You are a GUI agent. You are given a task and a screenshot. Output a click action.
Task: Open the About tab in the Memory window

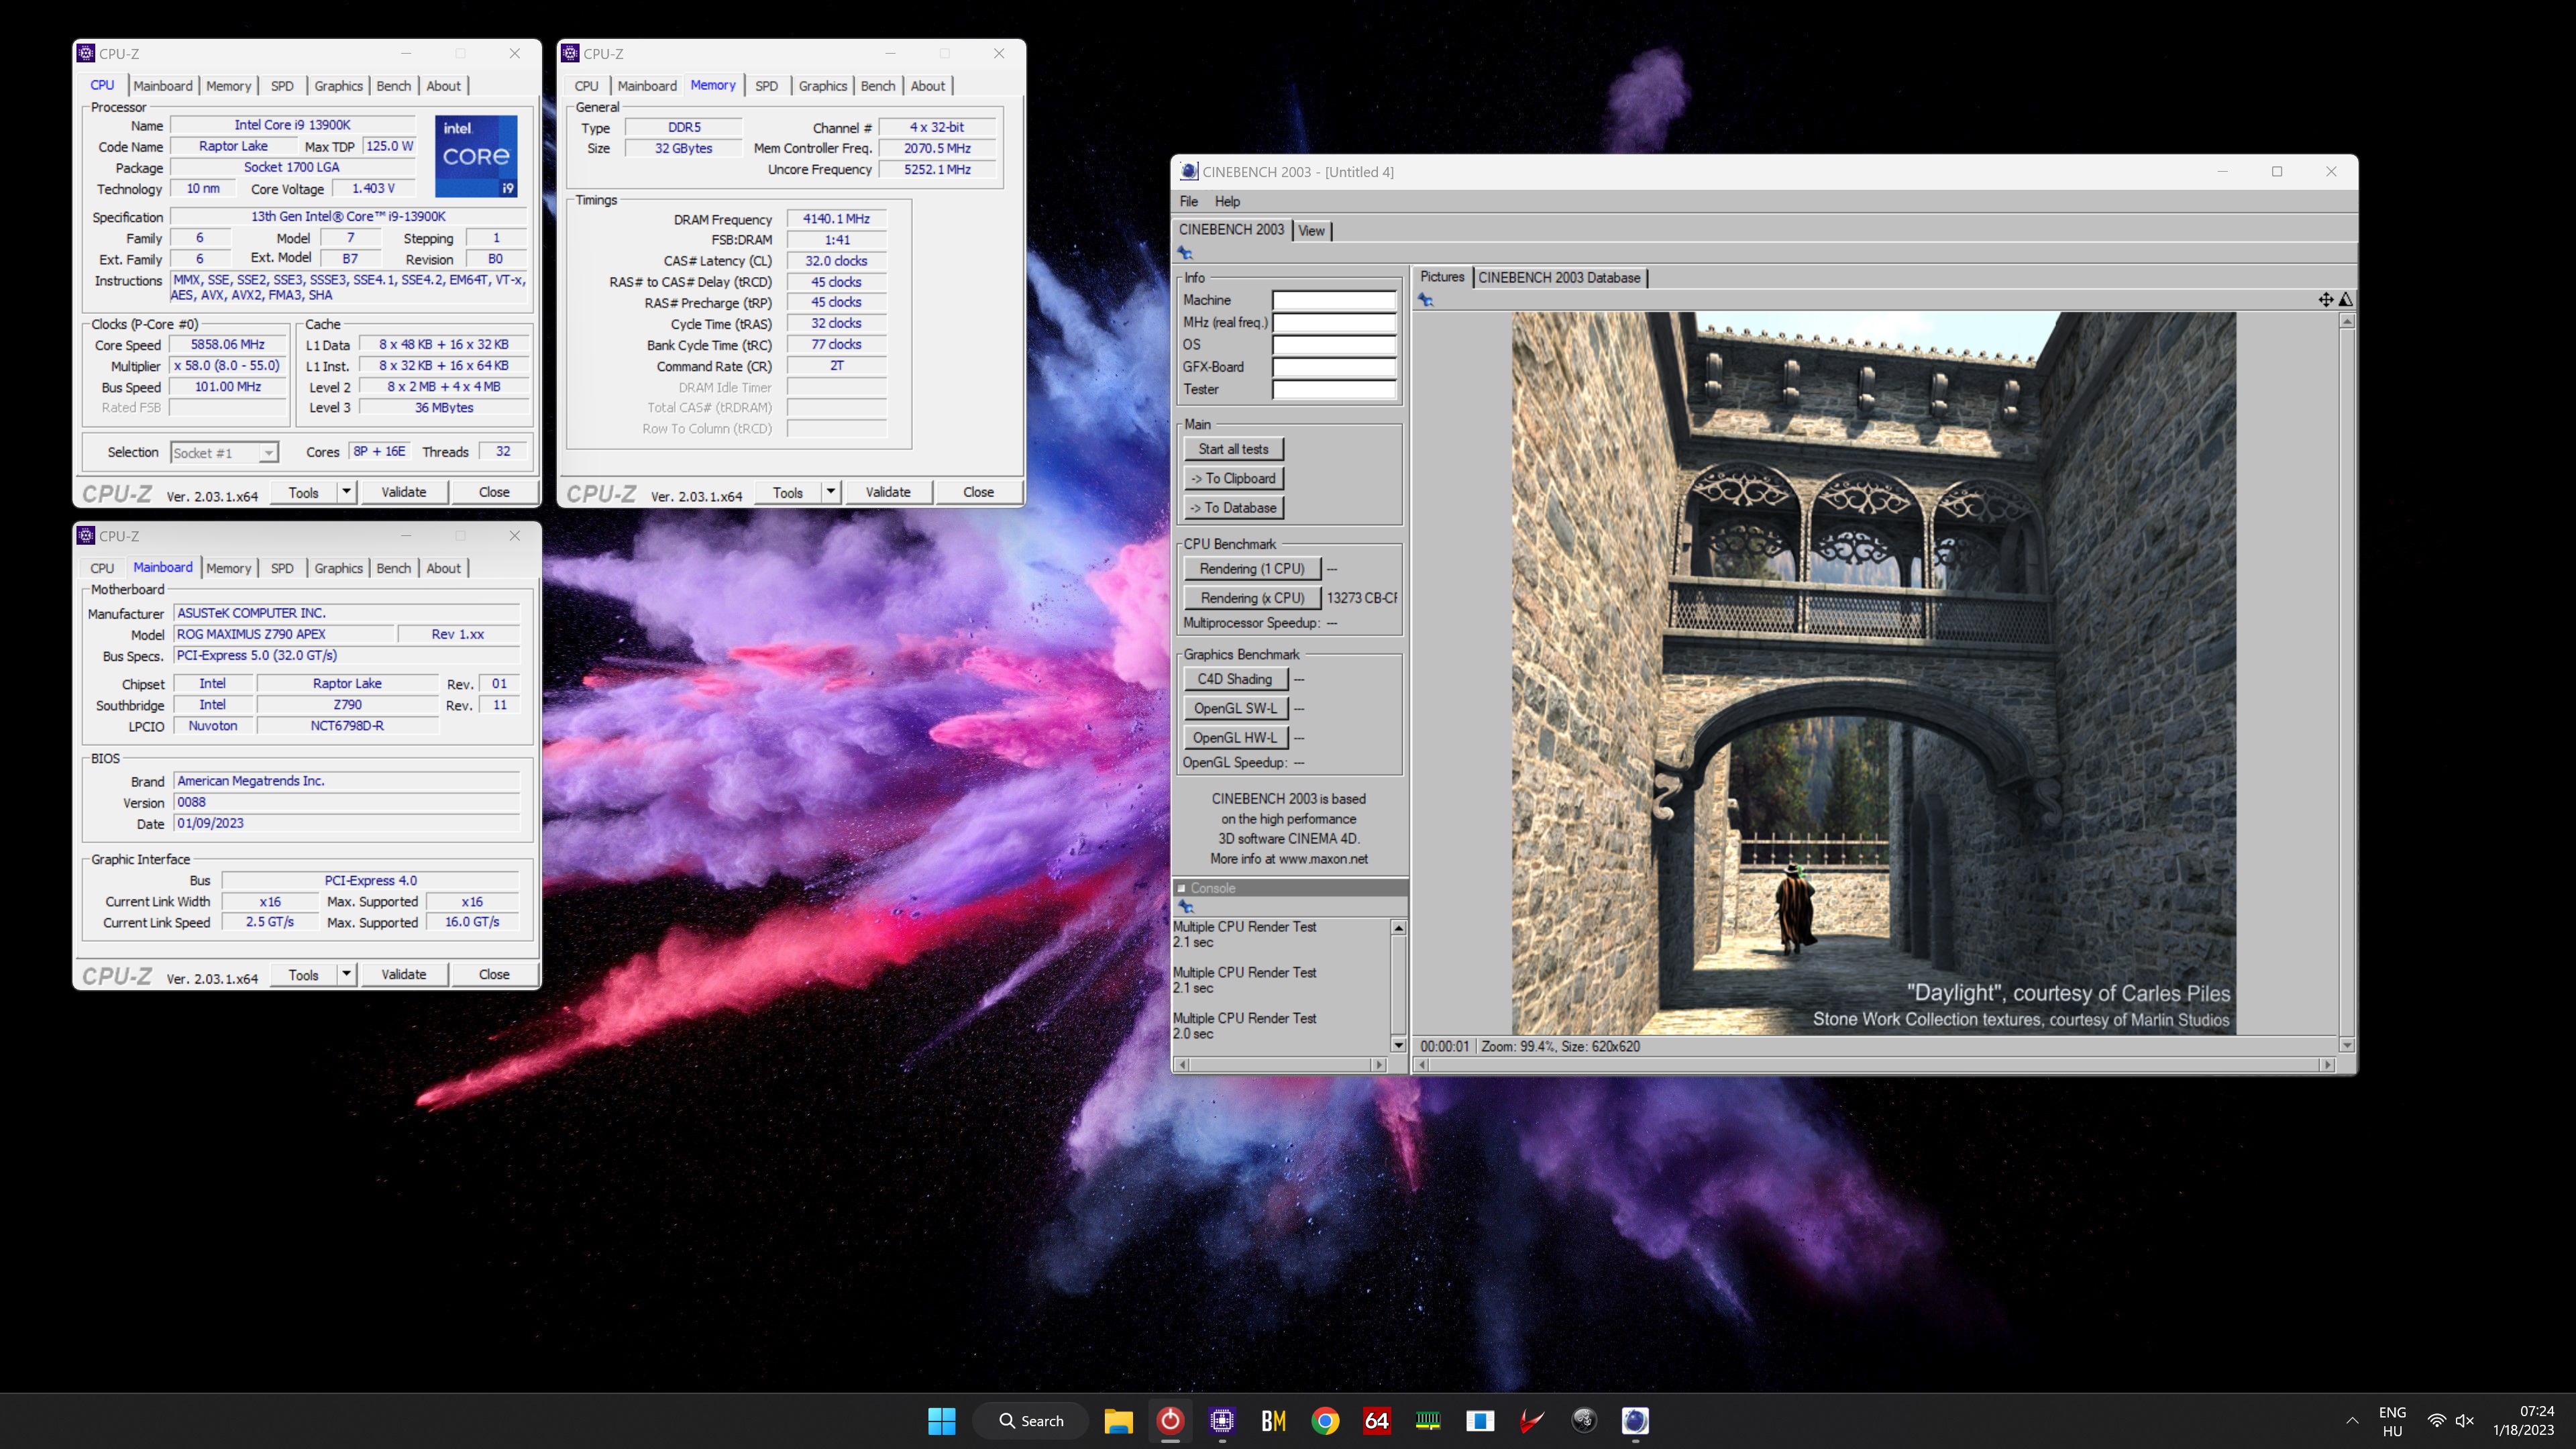click(x=927, y=86)
